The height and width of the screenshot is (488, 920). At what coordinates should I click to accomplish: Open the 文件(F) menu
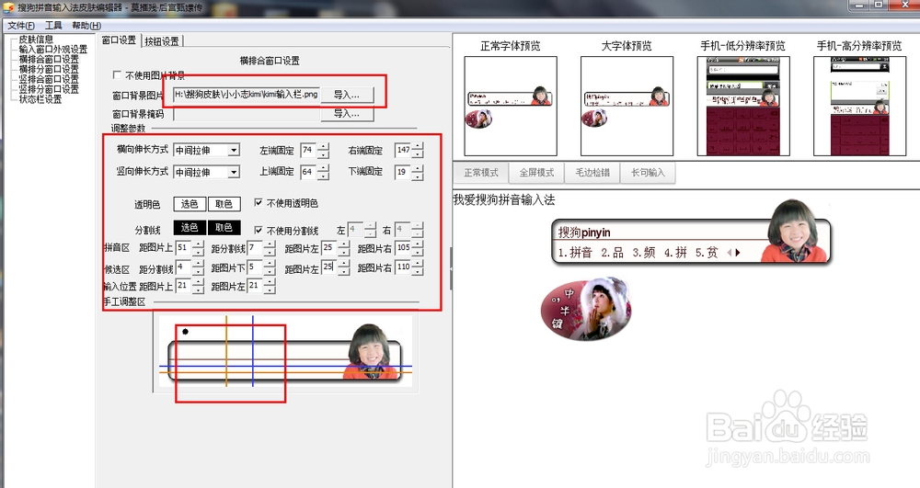(20, 25)
